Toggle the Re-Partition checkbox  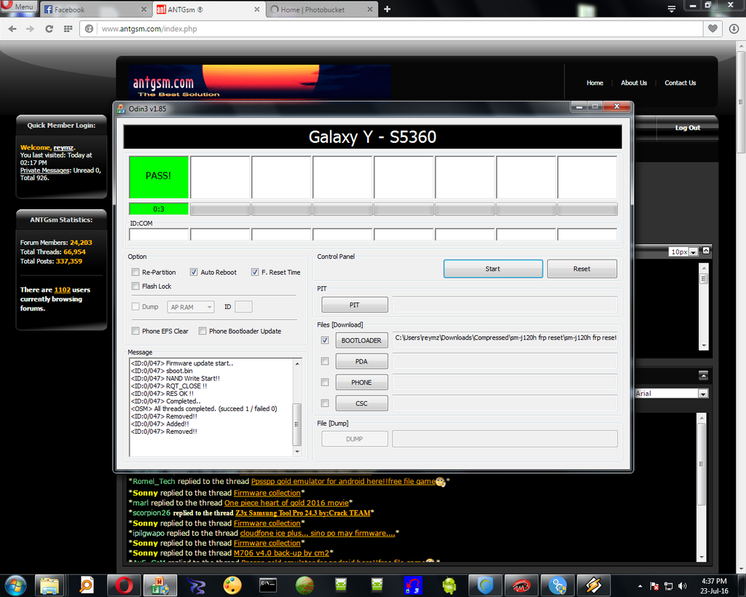(x=136, y=273)
